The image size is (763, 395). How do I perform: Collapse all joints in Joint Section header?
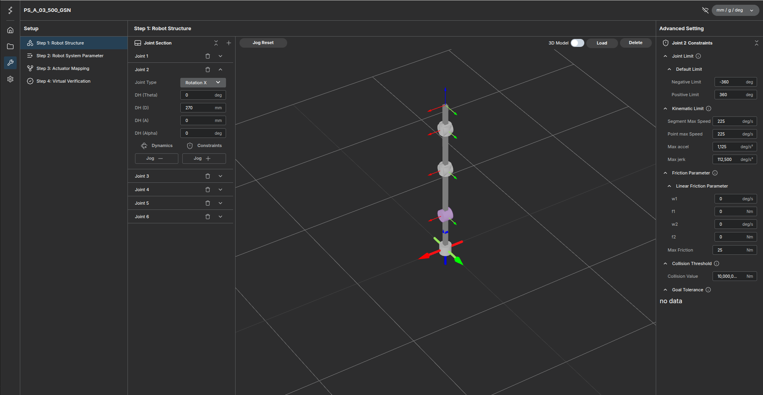[216, 43]
